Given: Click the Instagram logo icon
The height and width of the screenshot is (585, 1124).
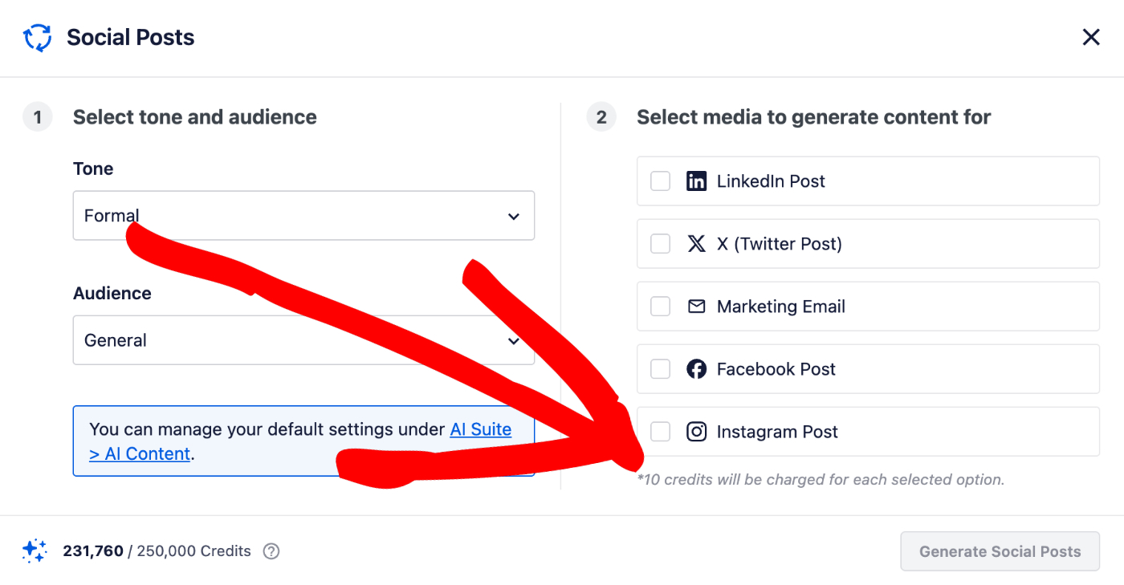Looking at the screenshot, I should coord(696,432).
